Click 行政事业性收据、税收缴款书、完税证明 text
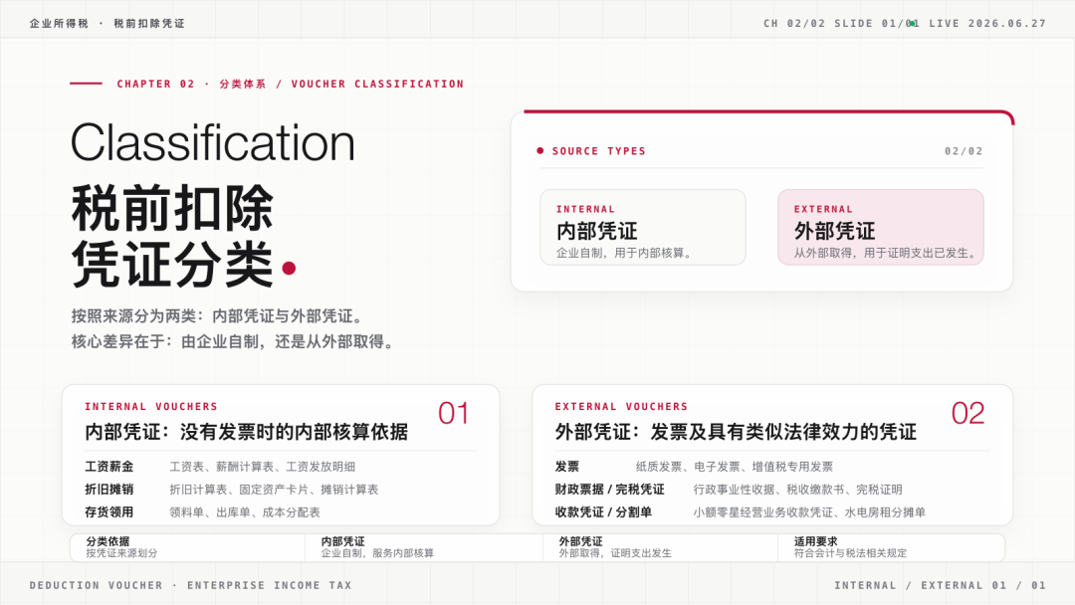This screenshot has width=1075, height=605. click(797, 490)
